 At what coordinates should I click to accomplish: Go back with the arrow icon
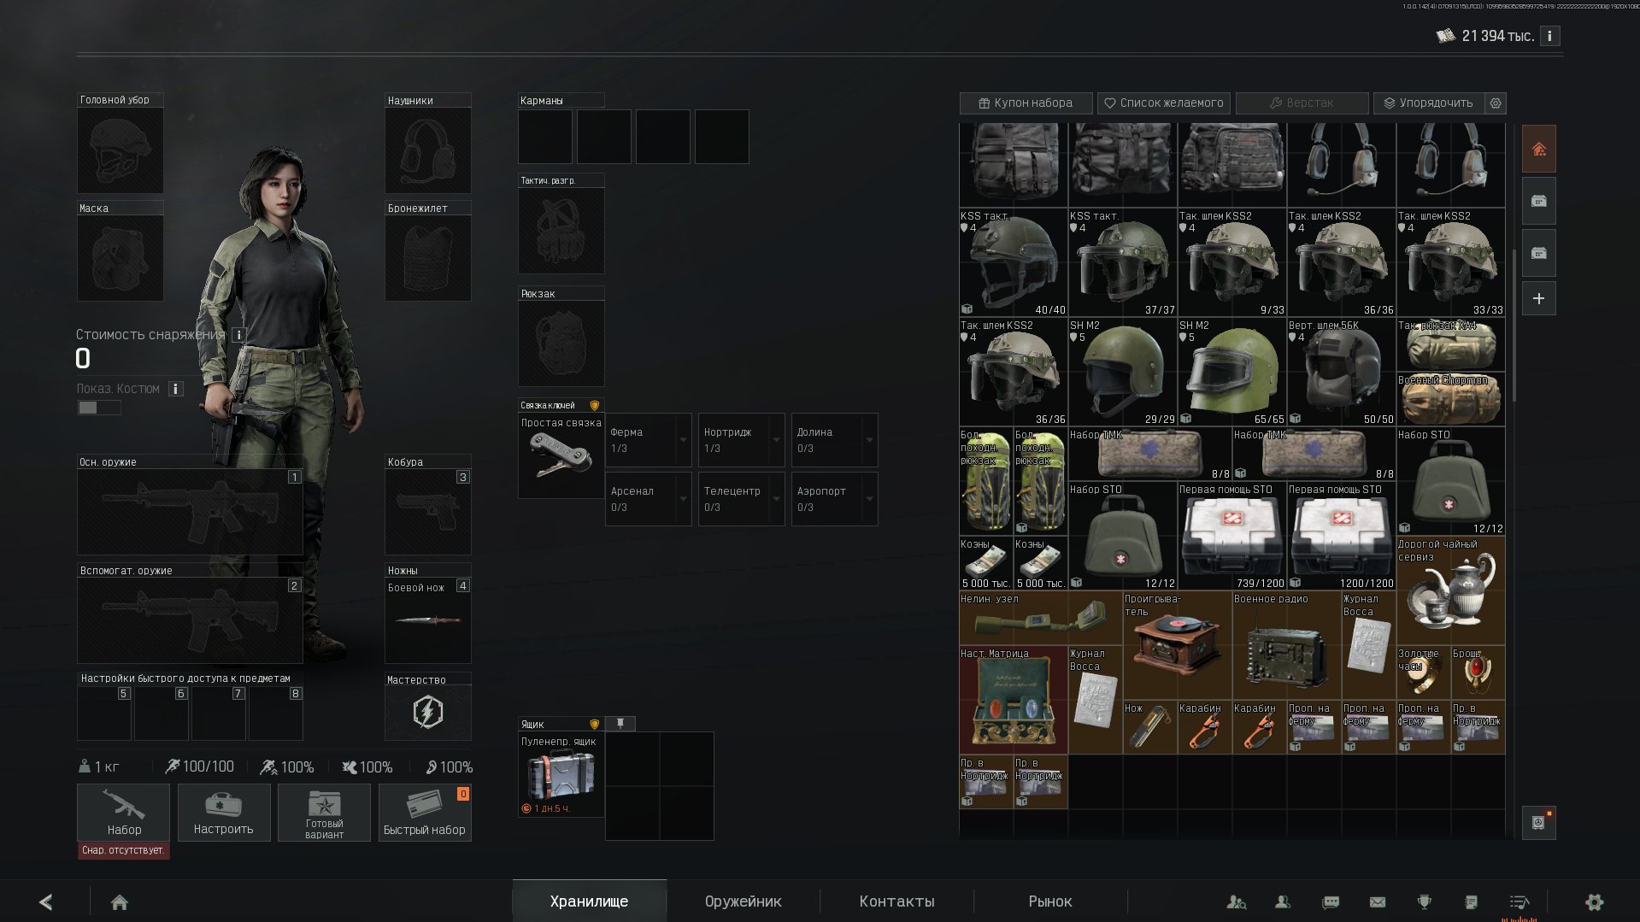coord(46,901)
